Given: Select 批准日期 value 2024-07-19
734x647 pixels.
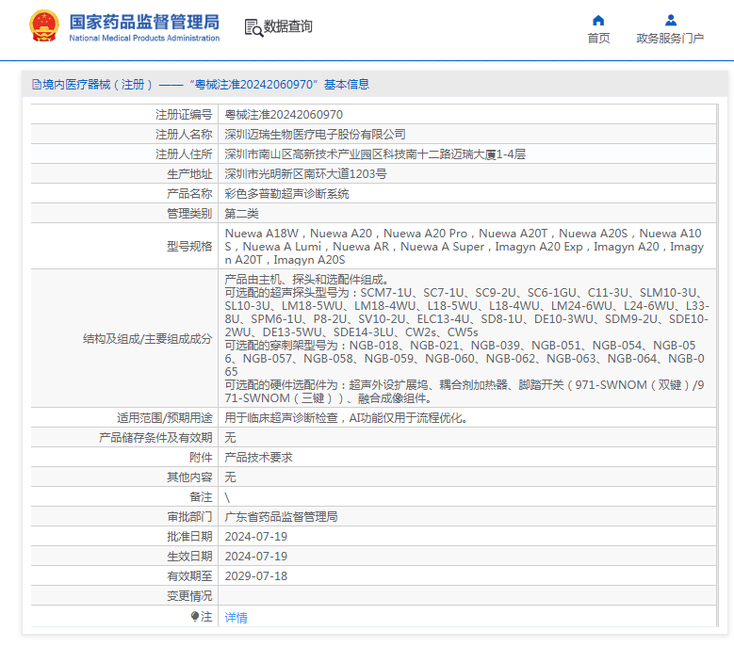Looking at the screenshot, I should tap(256, 537).
